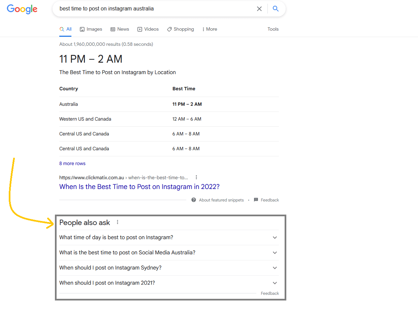Click the Feedback link beside About featured snippets
Image resolution: width=418 pixels, height=317 pixels.
click(x=270, y=200)
